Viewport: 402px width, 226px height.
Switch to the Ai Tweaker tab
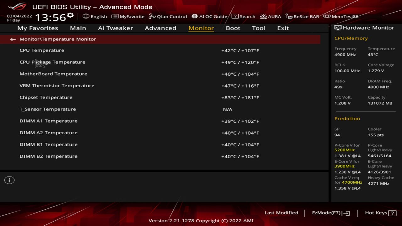115,28
